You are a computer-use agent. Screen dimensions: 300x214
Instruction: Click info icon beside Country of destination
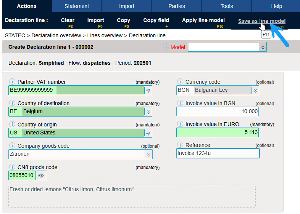coord(12,103)
